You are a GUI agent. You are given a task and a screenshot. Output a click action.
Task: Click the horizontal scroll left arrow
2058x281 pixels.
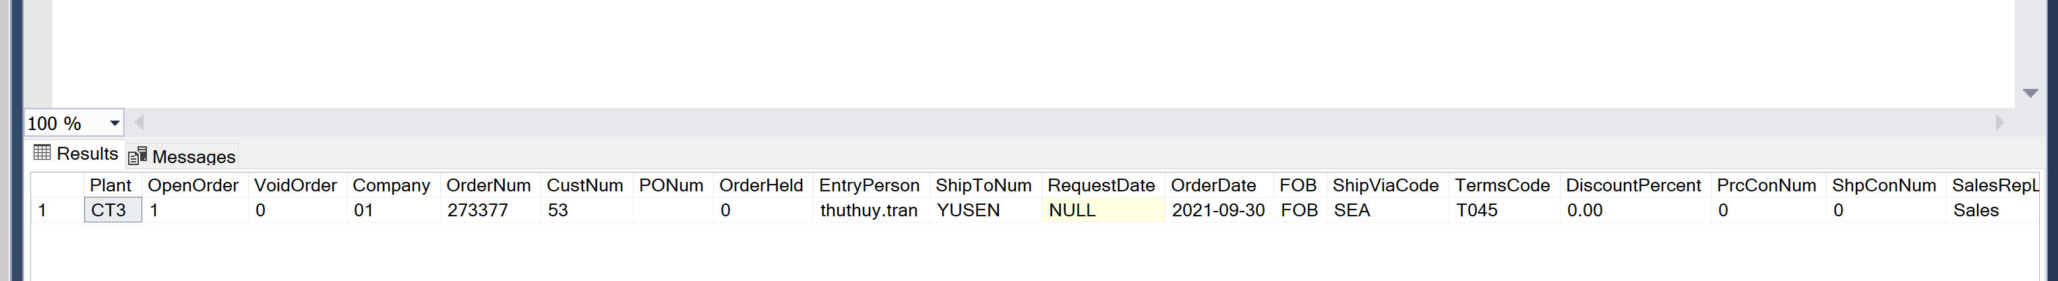139,122
